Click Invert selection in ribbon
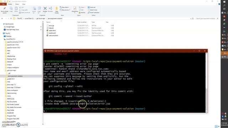Image resolution: width=228 pixels, height=128 pixels. [93, 13]
